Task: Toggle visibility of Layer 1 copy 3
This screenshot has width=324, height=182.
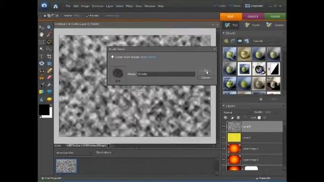Action: (224, 149)
